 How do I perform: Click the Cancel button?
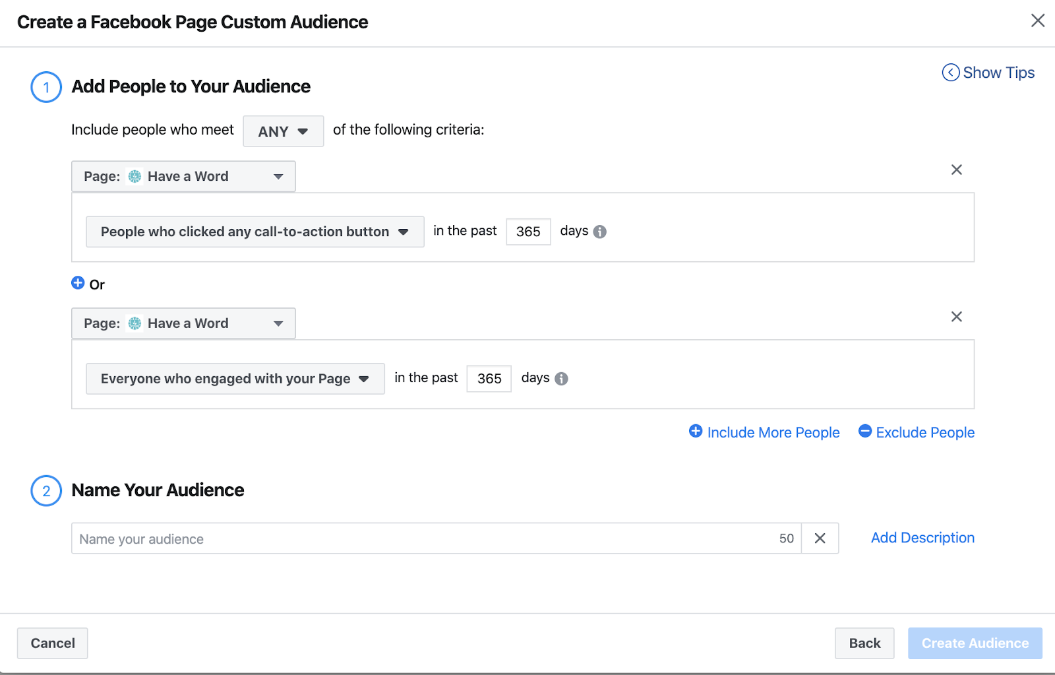pos(53,643)
